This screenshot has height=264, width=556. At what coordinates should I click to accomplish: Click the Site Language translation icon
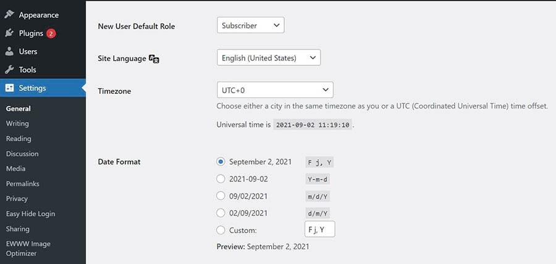(x=154, y=59)
